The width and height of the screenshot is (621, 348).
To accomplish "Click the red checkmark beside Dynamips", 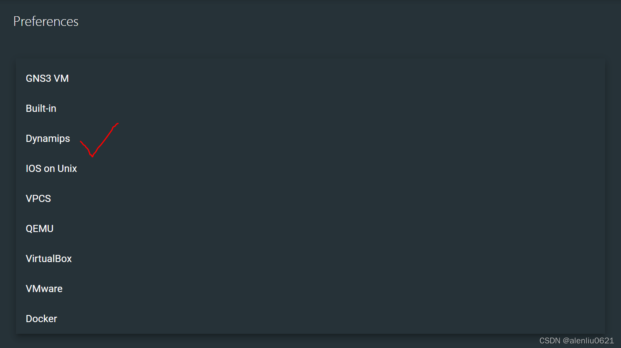I will 99,140.
